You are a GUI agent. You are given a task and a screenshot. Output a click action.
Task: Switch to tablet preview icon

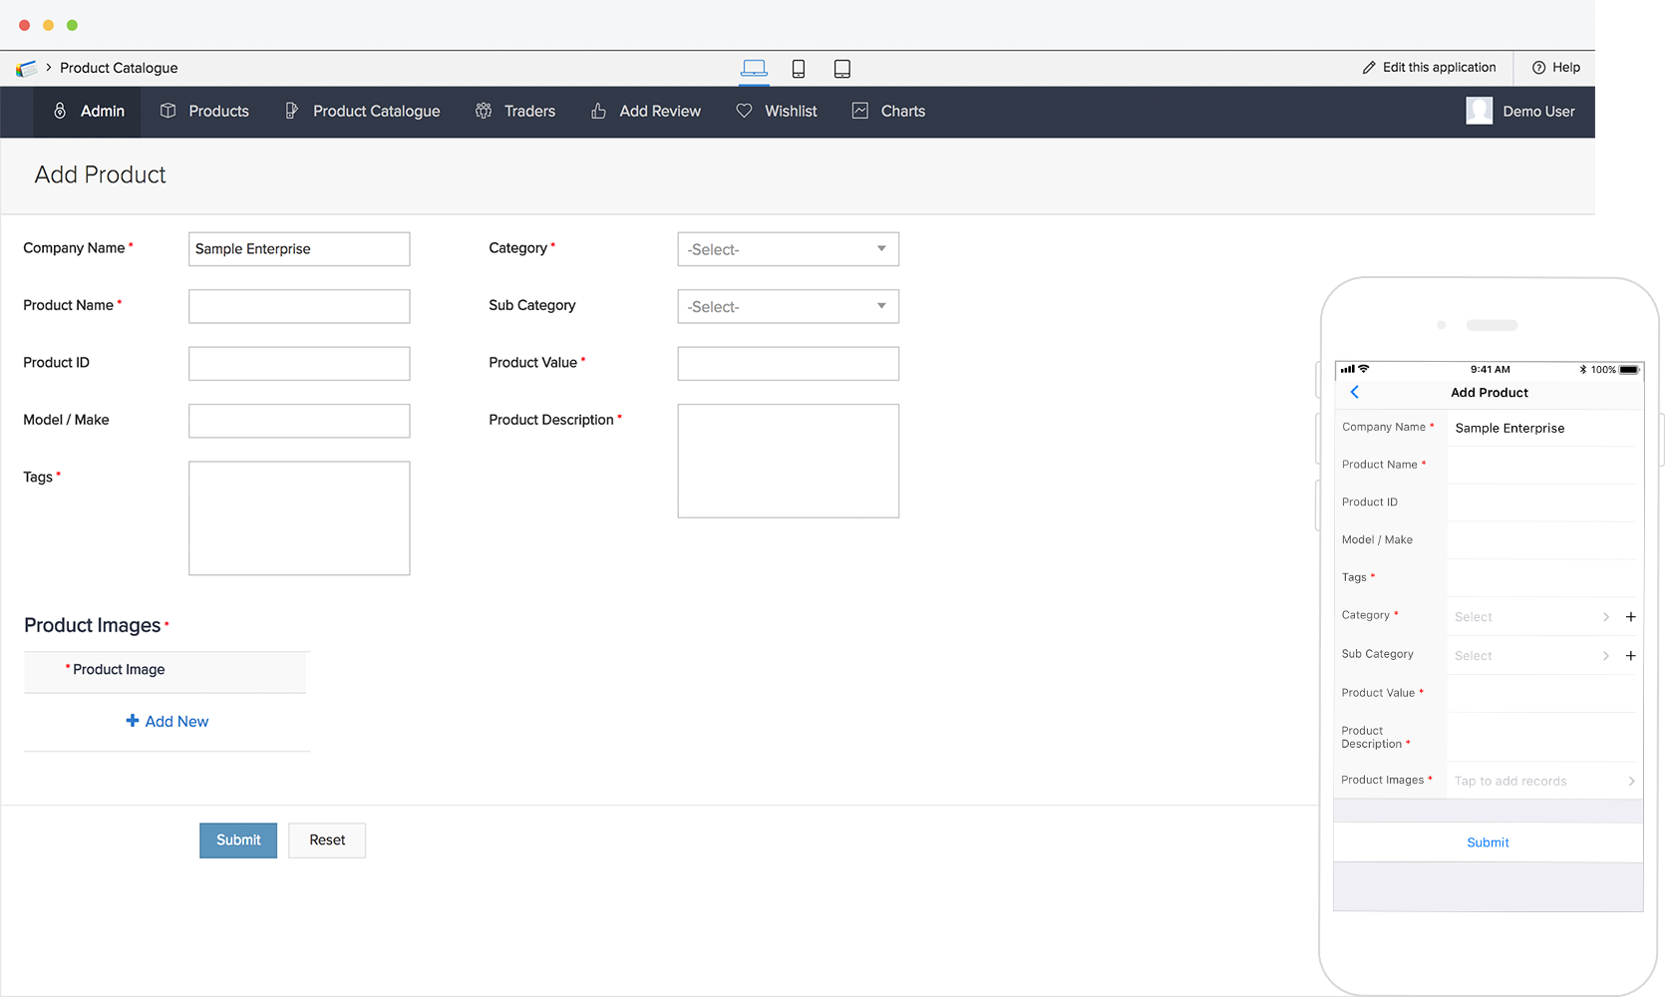click(x=842, y=68)
